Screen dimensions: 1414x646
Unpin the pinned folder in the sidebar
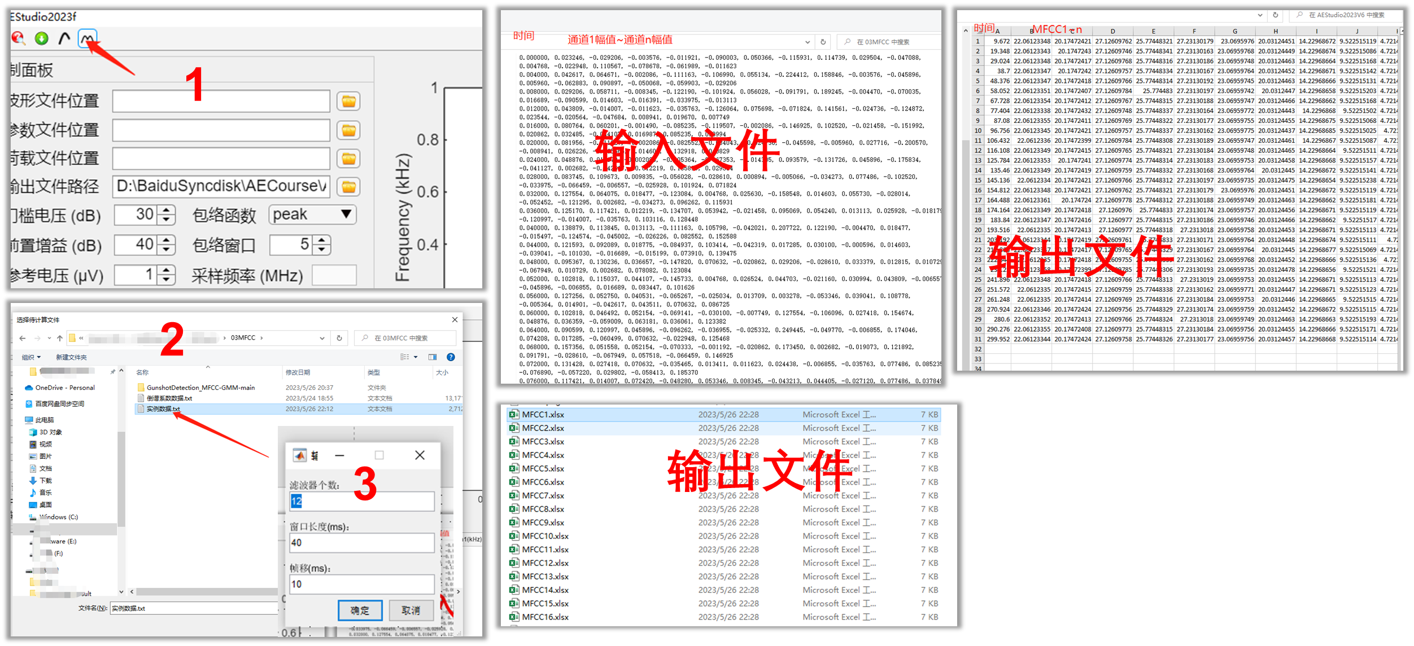[113, 371]
